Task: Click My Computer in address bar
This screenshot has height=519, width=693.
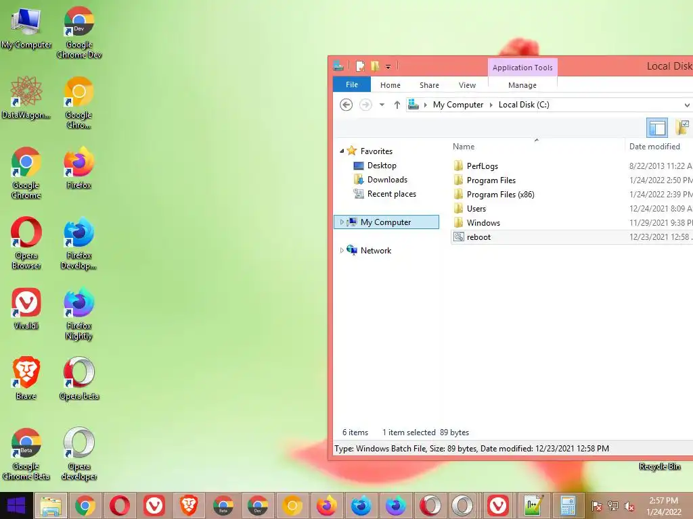Action: (x=458, y=105)
